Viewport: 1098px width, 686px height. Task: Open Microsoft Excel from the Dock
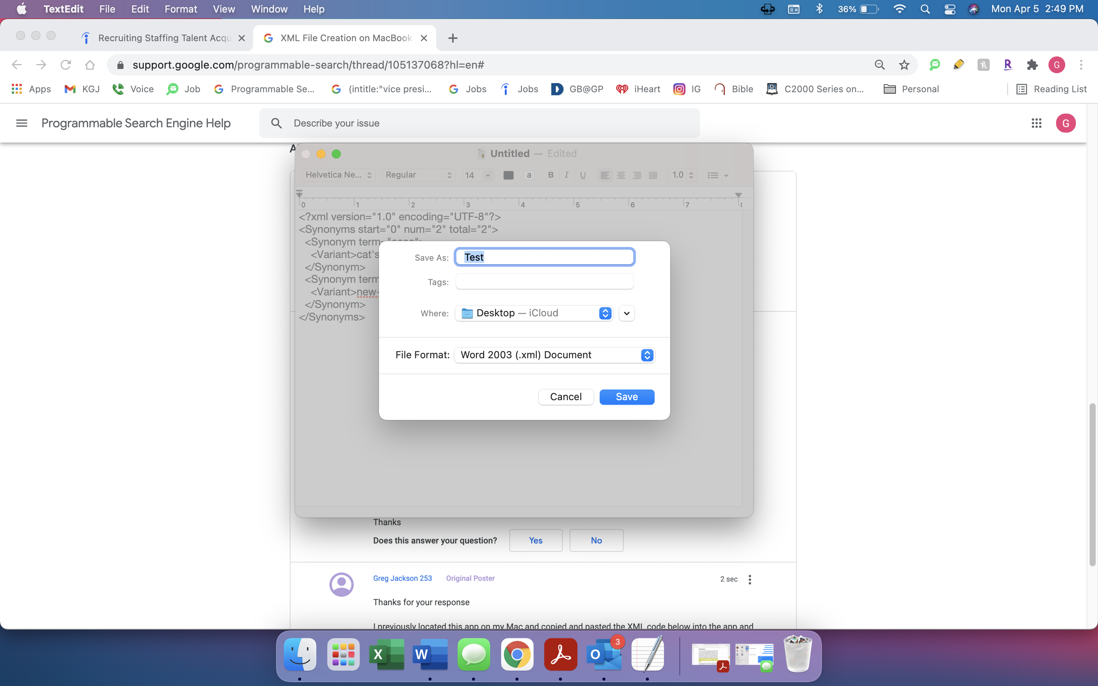387,654
